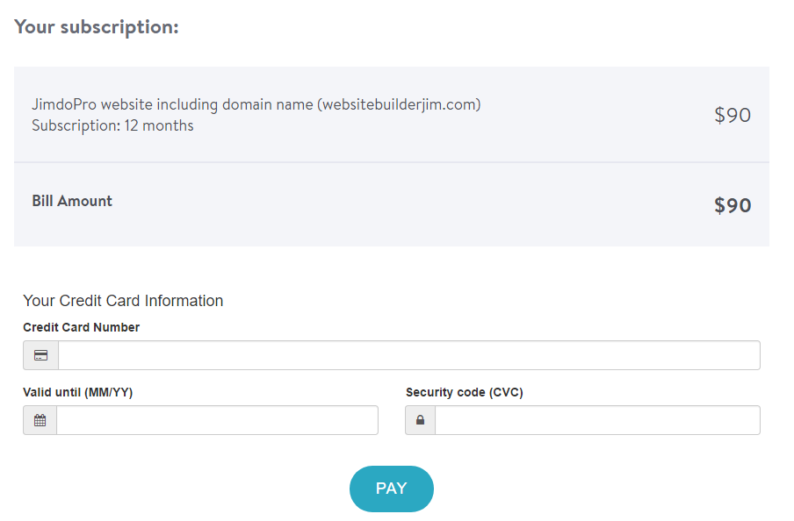Click the padlock icon beside CVC field

[421, 420]
